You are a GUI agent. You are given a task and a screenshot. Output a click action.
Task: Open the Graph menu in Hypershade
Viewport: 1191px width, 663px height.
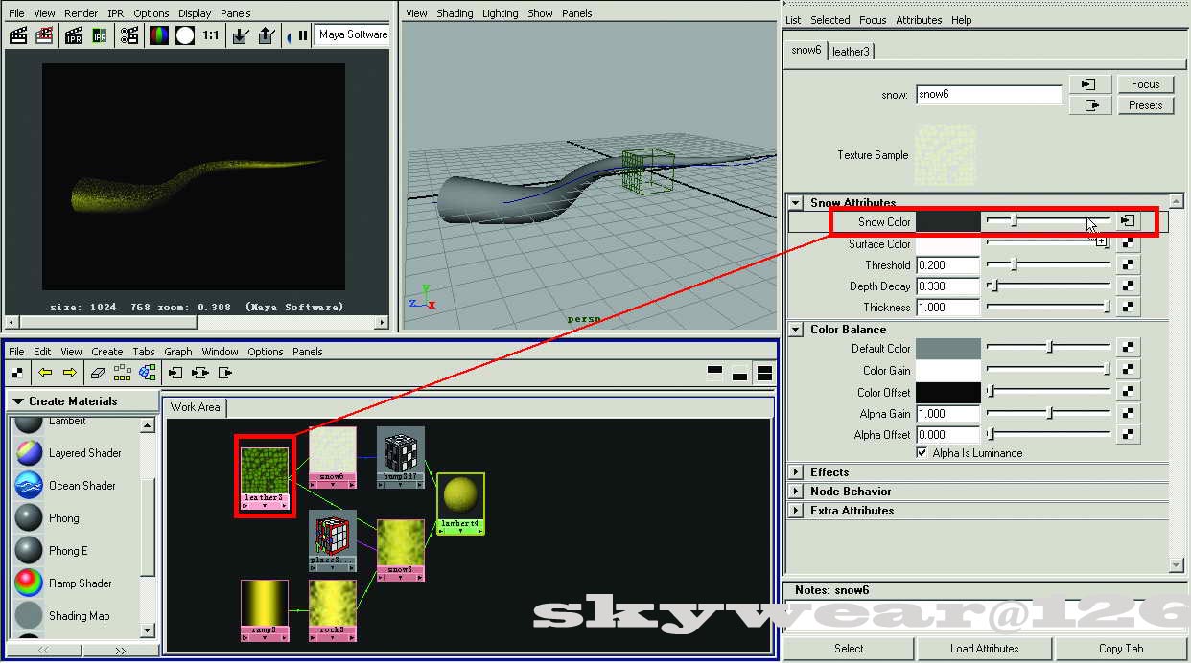[x=178, y=352]
